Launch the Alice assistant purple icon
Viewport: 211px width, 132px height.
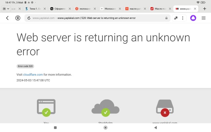193,18
